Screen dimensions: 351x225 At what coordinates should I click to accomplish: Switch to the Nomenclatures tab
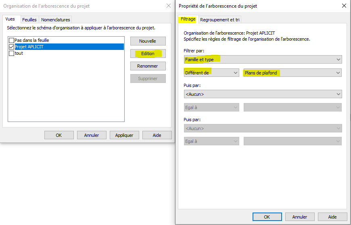pos(56,20)
